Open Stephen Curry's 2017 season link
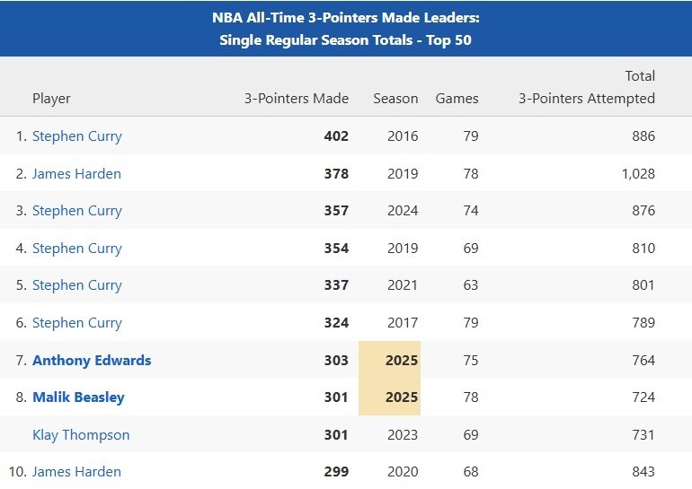Image resolution: width=692 pixels, height=489 pixels. point(76,323)
